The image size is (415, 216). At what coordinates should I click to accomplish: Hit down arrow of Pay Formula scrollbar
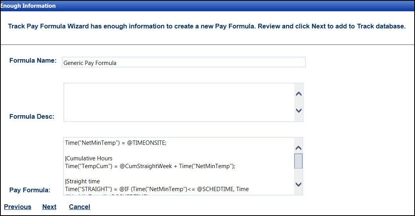298,184
